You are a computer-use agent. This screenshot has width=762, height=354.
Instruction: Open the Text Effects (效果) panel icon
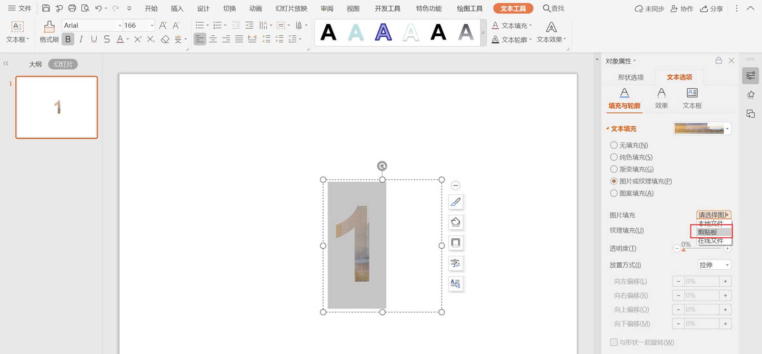[x=661, y=98]
